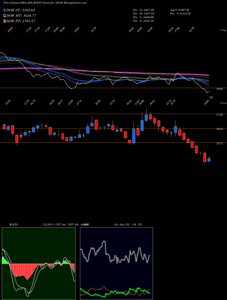Click the Pre V: 0.813 M value

[180, 14]
